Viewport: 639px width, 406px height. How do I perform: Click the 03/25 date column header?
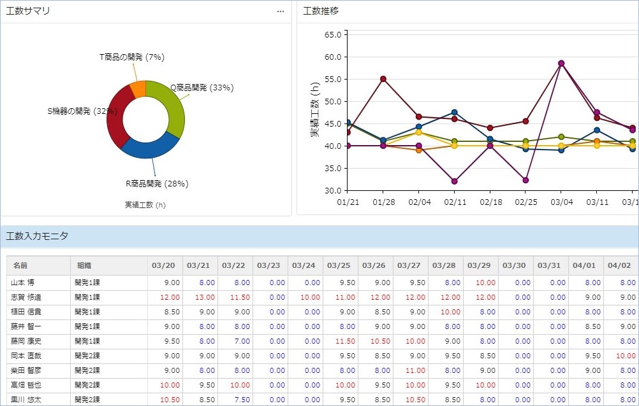341,265
